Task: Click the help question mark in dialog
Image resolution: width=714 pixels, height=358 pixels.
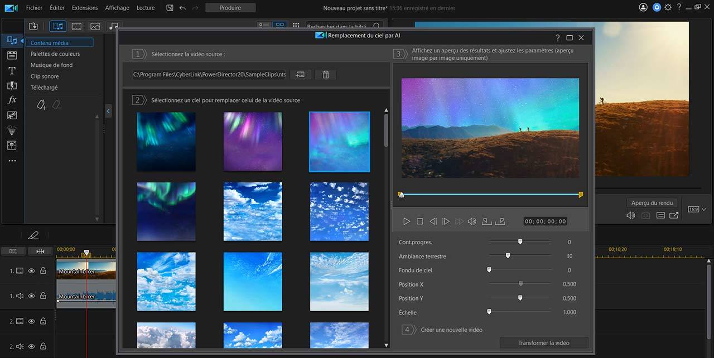Action: 557,38
